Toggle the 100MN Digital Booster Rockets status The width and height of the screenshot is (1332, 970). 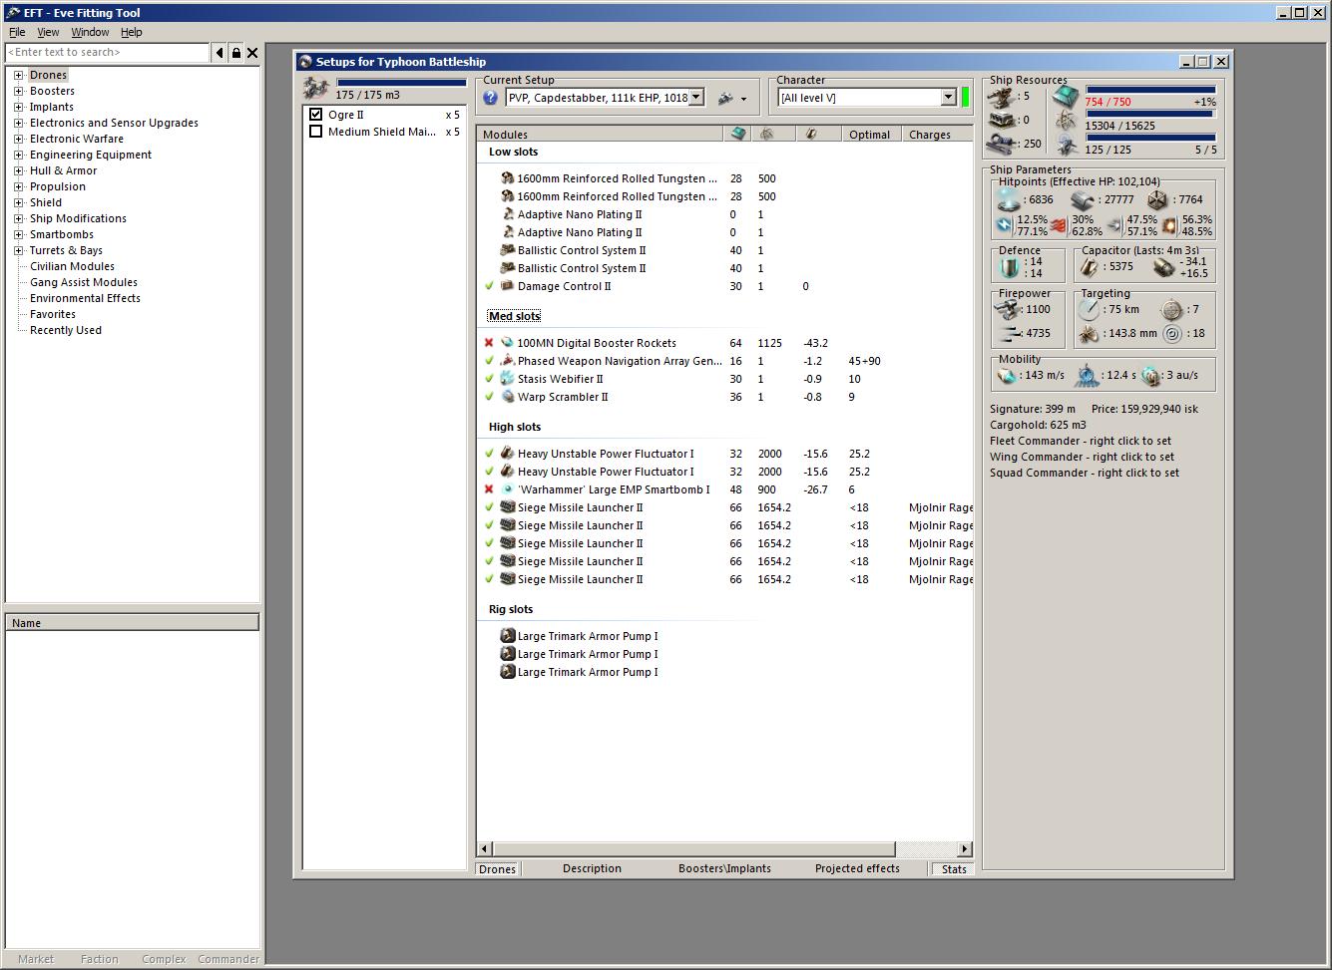click(489, 343)
